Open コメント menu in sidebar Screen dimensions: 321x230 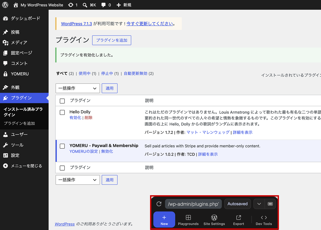24,63
